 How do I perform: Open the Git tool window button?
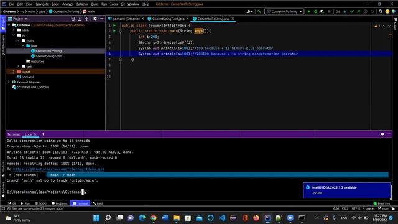(12, 203)
